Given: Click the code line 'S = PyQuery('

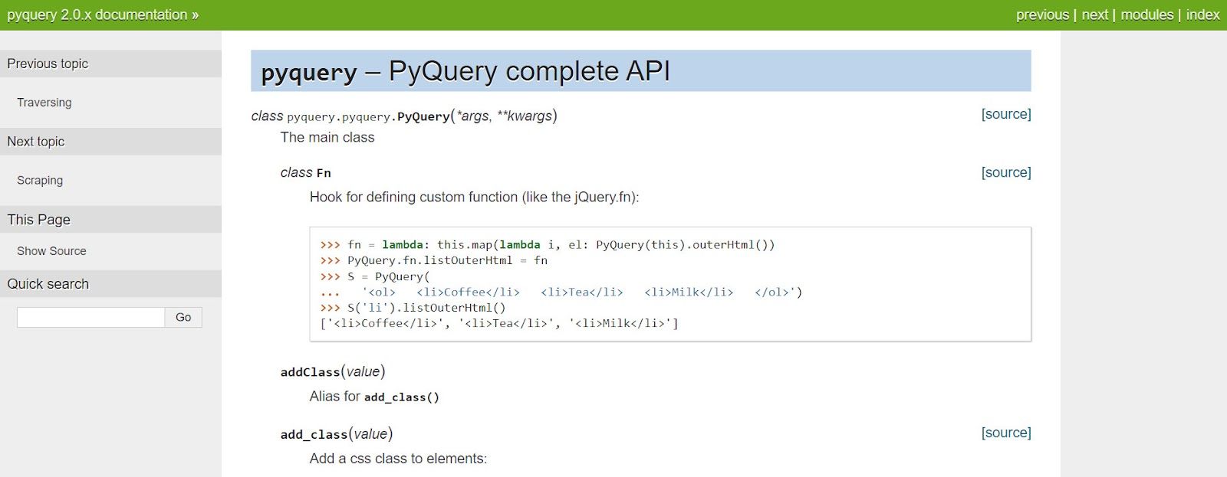Looking at the screenshot, I should [x=375, y=276].
